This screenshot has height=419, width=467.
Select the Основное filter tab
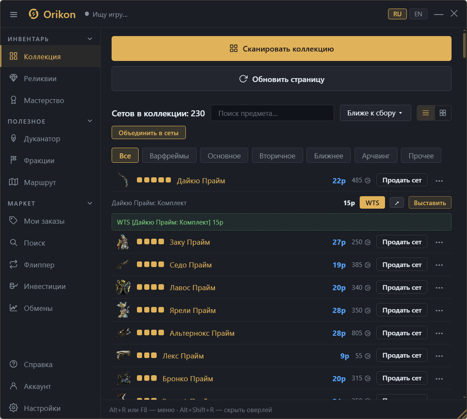point(224,155)
